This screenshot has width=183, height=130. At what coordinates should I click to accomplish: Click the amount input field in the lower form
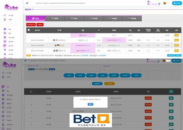tap(140, 69)
